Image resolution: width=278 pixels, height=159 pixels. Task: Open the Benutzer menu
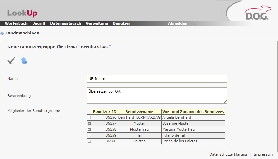pos(122,24)
